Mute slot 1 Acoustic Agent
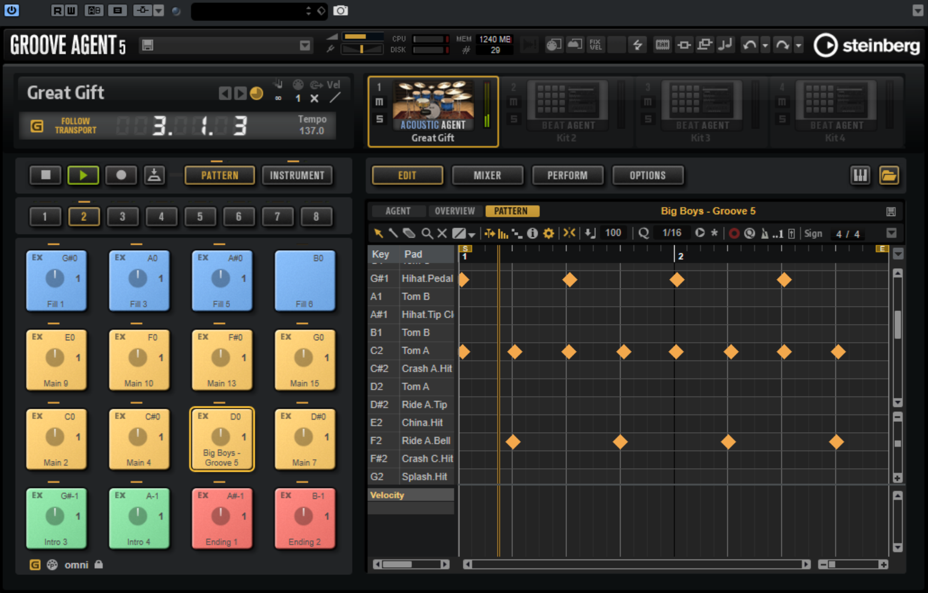Image resolution: width=928 pixels, height=593 pixels. (x=379, y=102)
